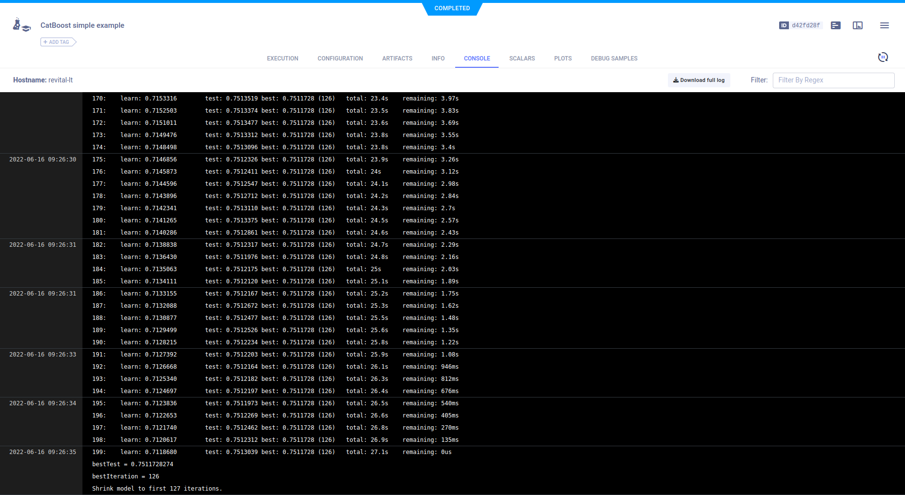Screen dimensions: 905x495
Task: Switch to the Execution tab
Action: [282, 59]
